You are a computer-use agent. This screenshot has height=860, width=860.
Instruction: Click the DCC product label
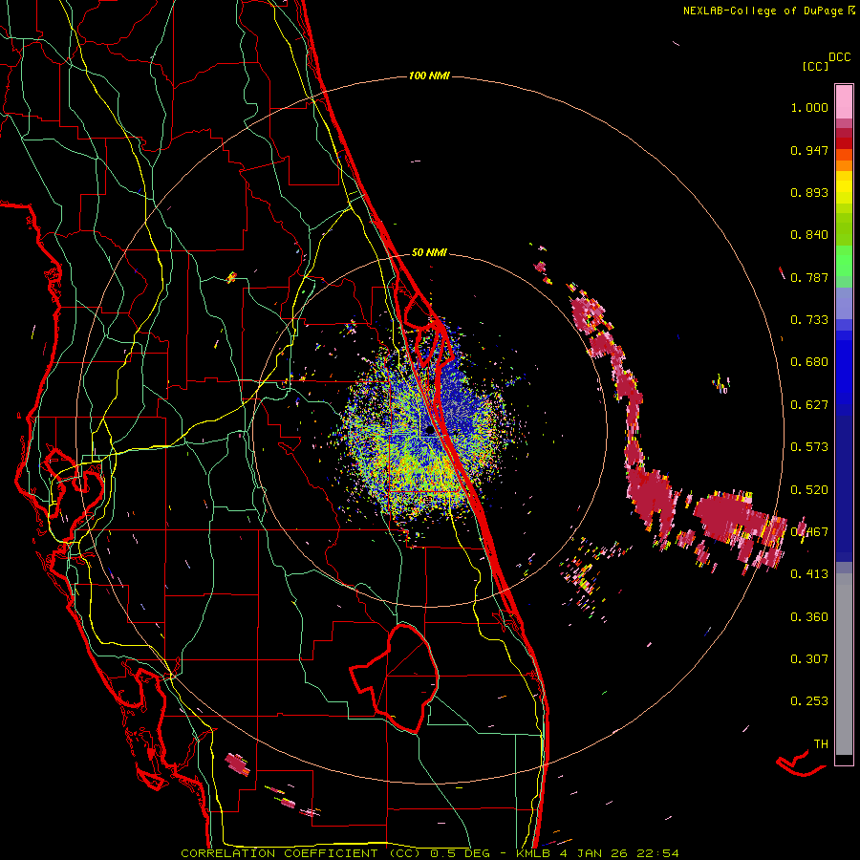click(839, 57)
